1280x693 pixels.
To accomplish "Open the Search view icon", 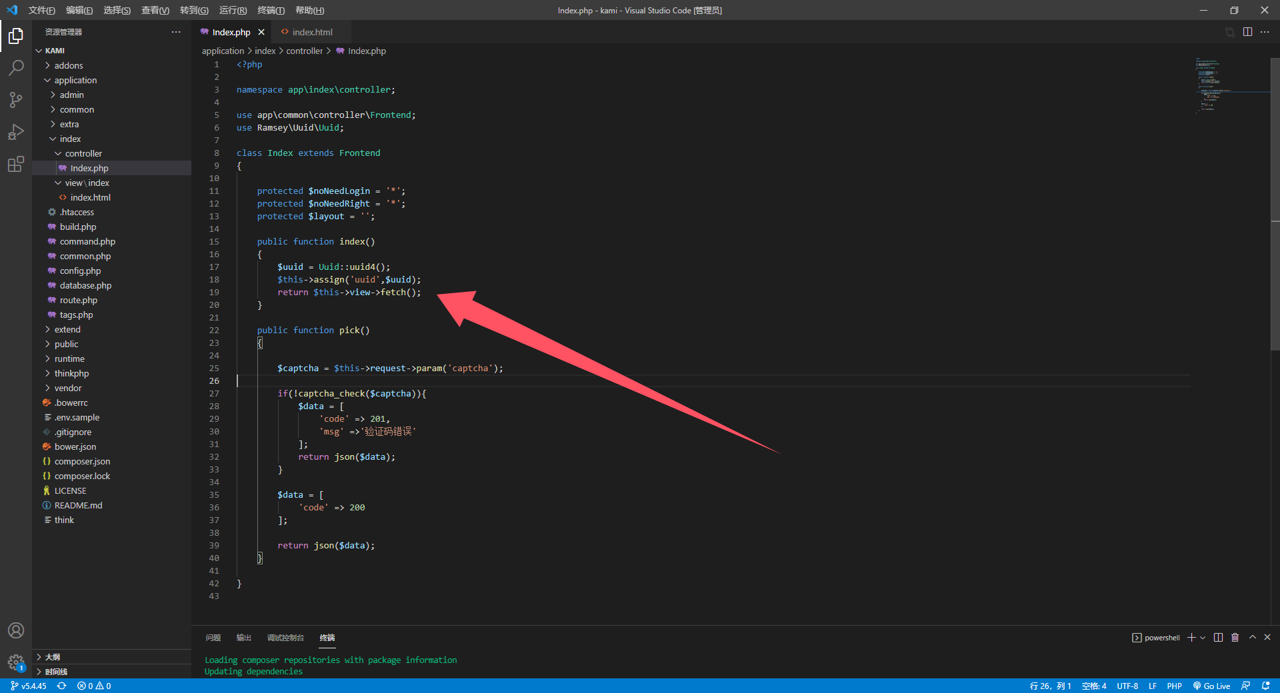I will tap(16, 68).
